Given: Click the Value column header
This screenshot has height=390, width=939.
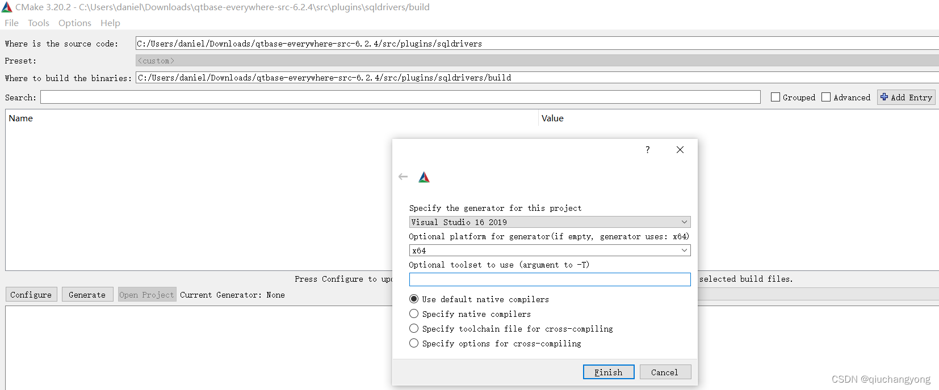Looking at the screenshot, I should point(738,118).
